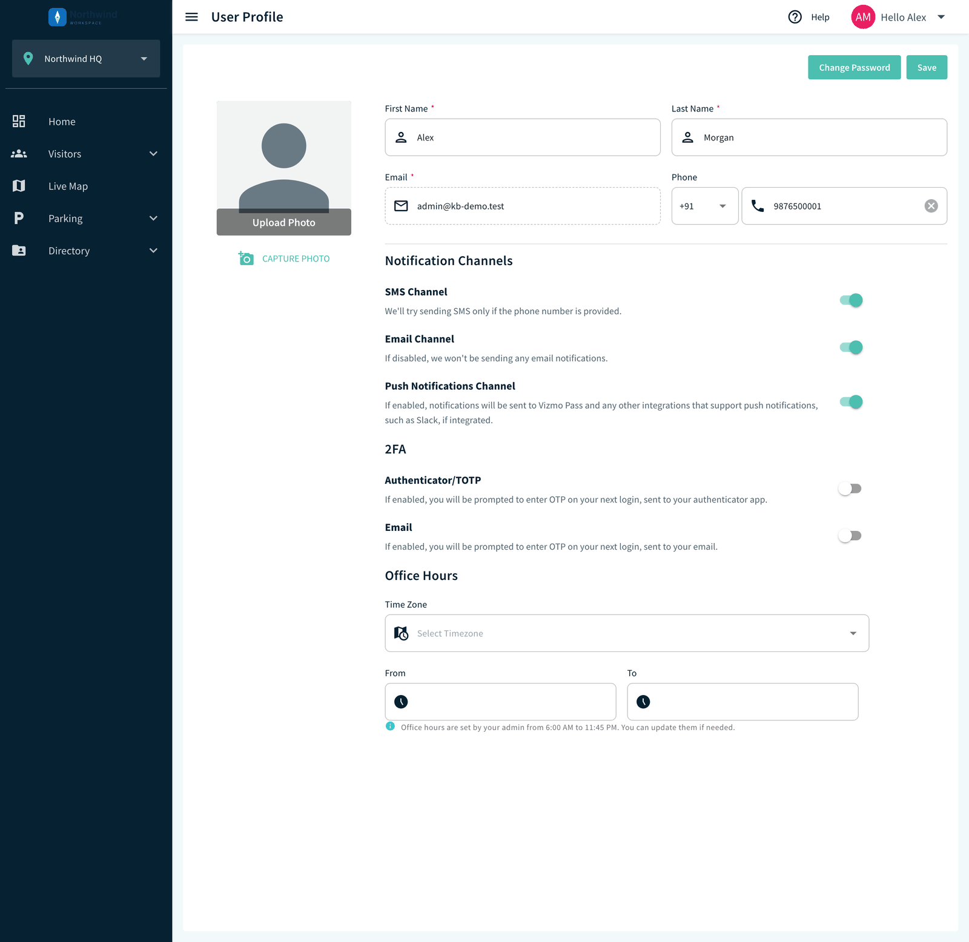Image resolution: width=969 pixels, height=942 pixels.
Task: Click the Home dashboard icon
Action: pyautogui.click(x=19, y=121)
